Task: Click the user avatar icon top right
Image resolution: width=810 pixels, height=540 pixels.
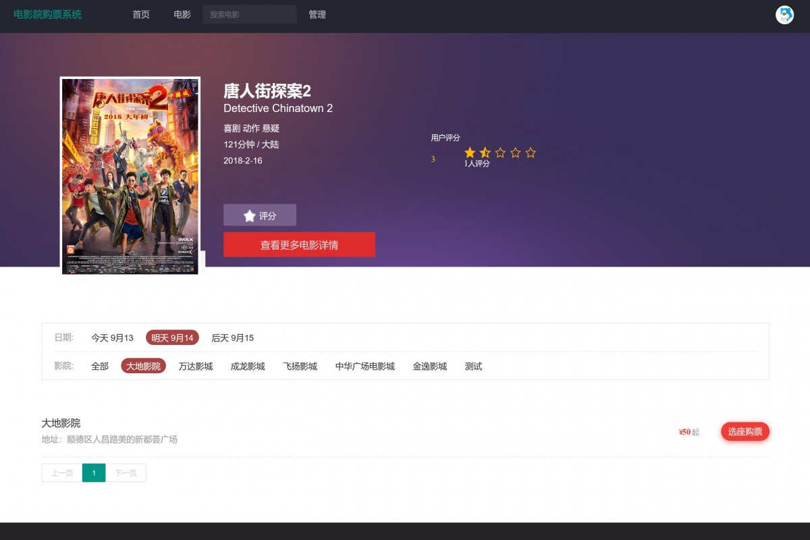Action: point(785,15)
